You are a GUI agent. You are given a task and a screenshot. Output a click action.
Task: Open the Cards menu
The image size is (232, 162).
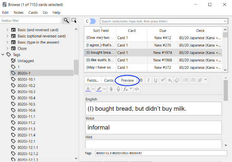coord(33,12)
